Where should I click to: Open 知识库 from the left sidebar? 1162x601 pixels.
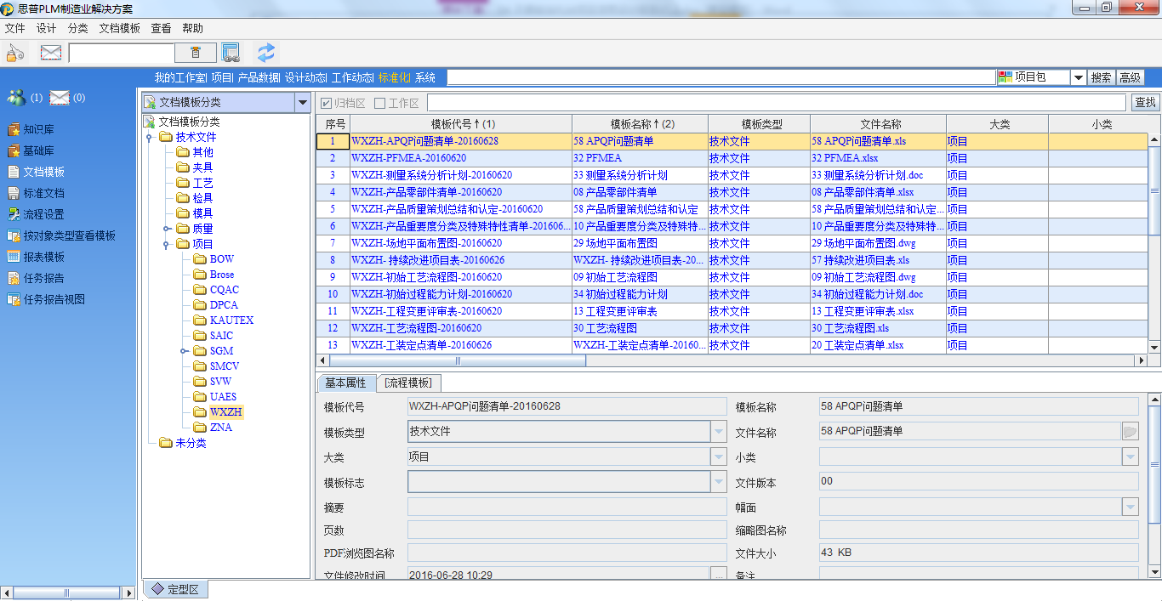click(37, 129)
